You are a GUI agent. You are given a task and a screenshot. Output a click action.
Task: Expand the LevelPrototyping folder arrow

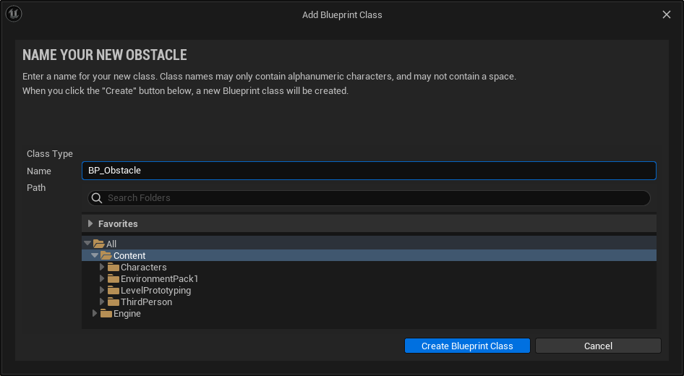pos(102,290)
